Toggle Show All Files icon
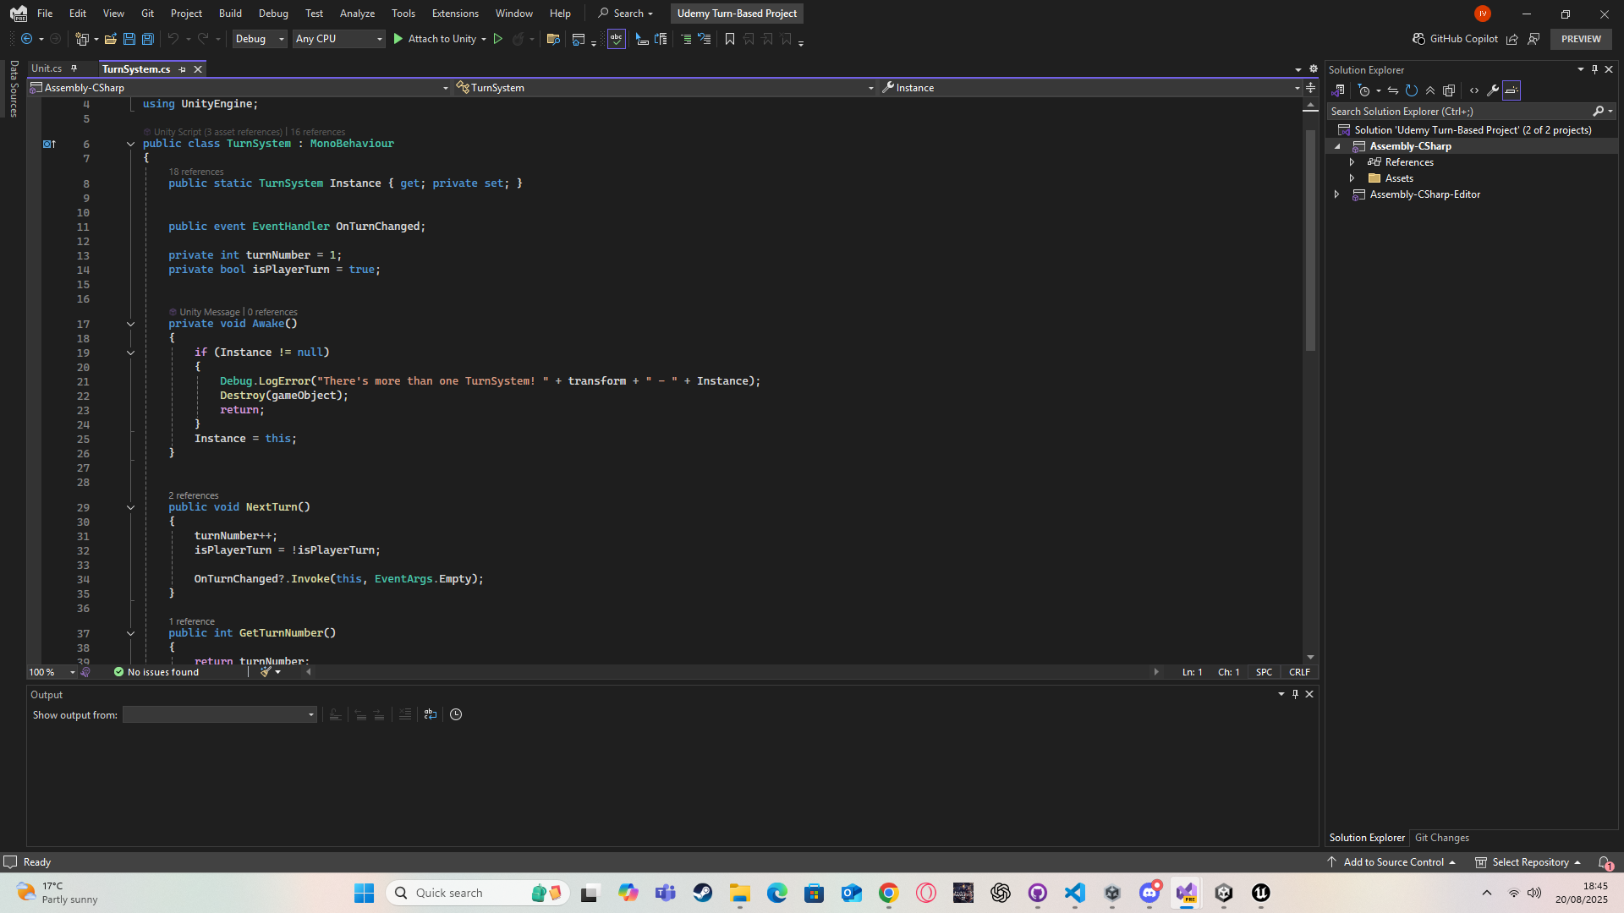 click(x=1449, y=90)
